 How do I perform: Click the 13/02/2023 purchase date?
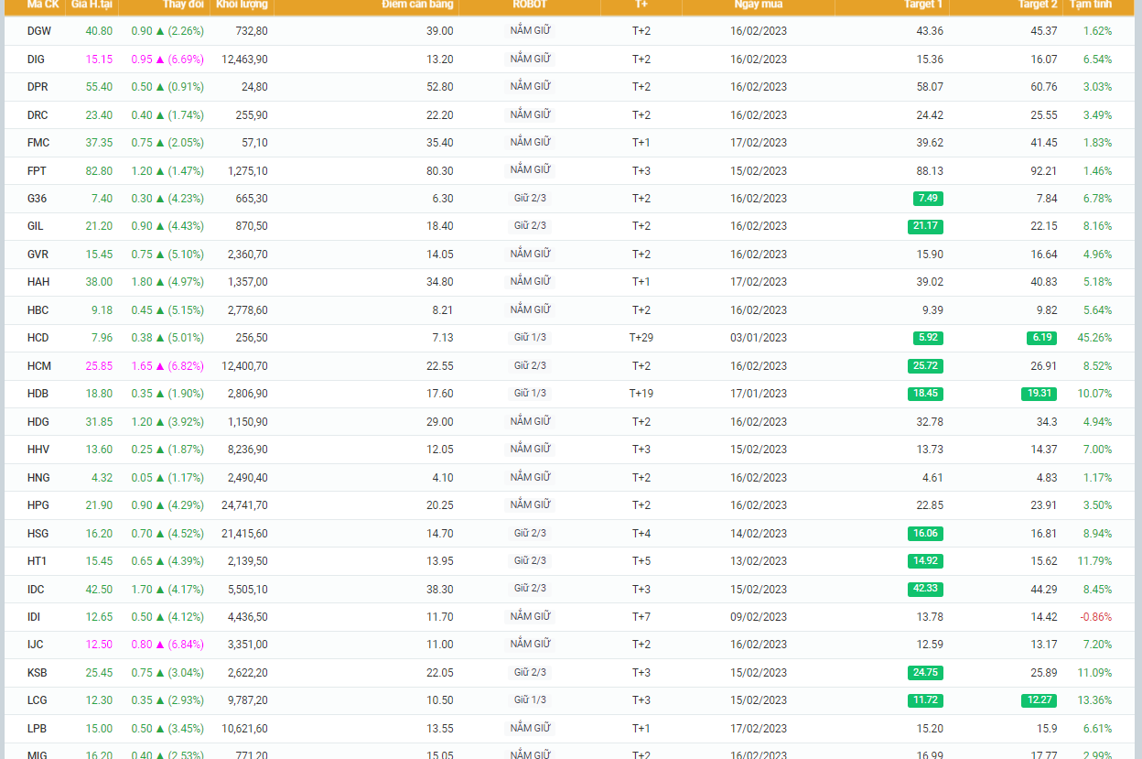coord(759,561)
